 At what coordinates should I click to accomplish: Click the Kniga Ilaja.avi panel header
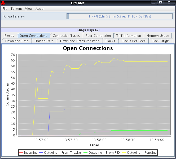point(88,30)
